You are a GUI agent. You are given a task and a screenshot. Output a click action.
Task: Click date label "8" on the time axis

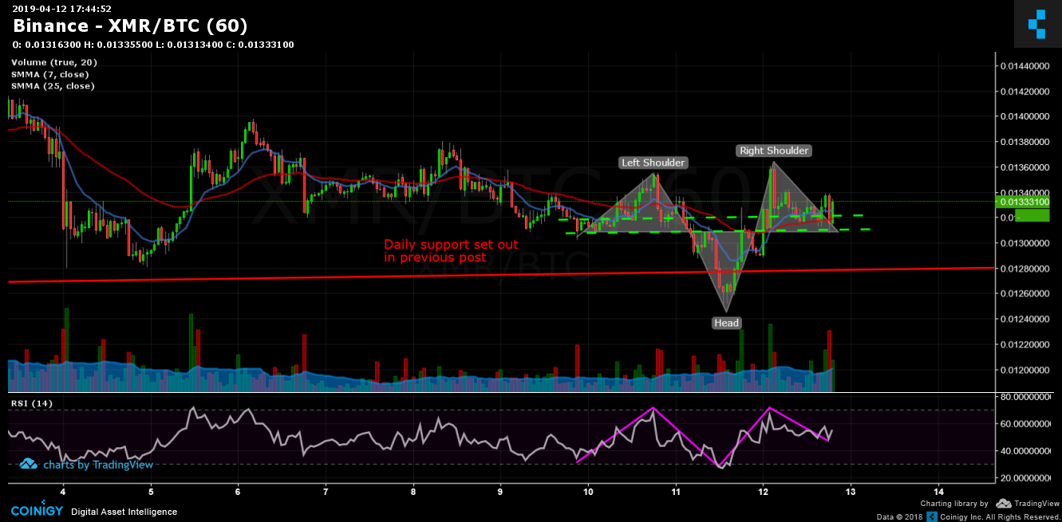413,490
